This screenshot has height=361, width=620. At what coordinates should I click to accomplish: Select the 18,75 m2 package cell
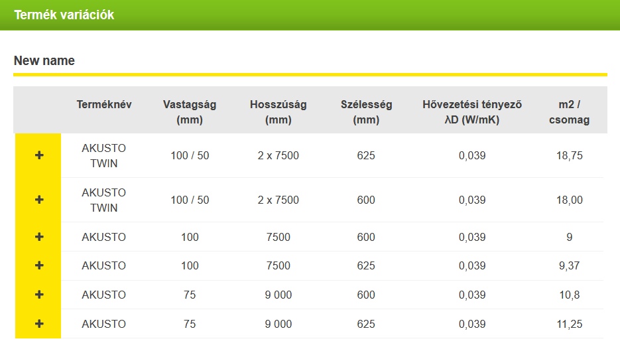click(x=570, y=155)
